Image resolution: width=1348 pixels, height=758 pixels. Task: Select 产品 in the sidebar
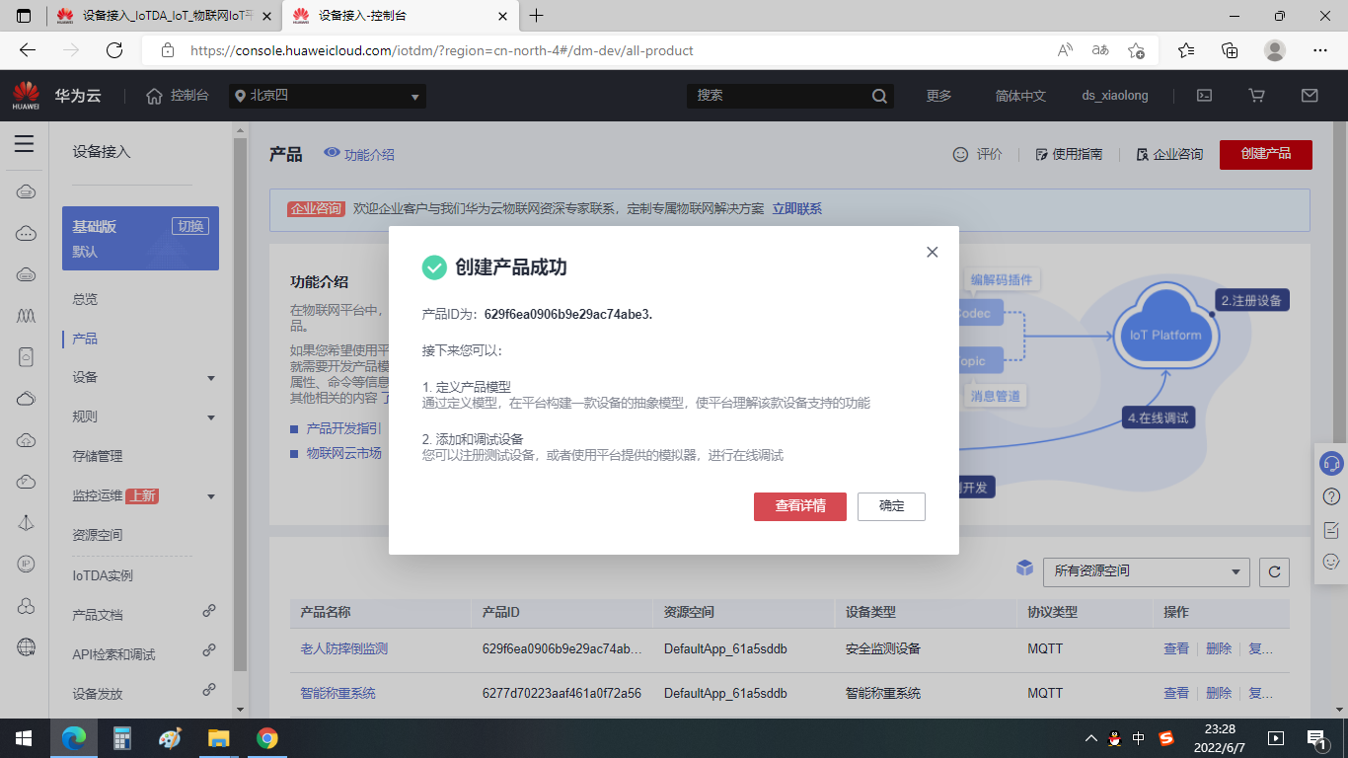86,339
